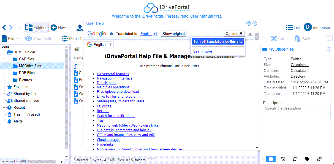Go back using the left arrow

click(4, 28)
